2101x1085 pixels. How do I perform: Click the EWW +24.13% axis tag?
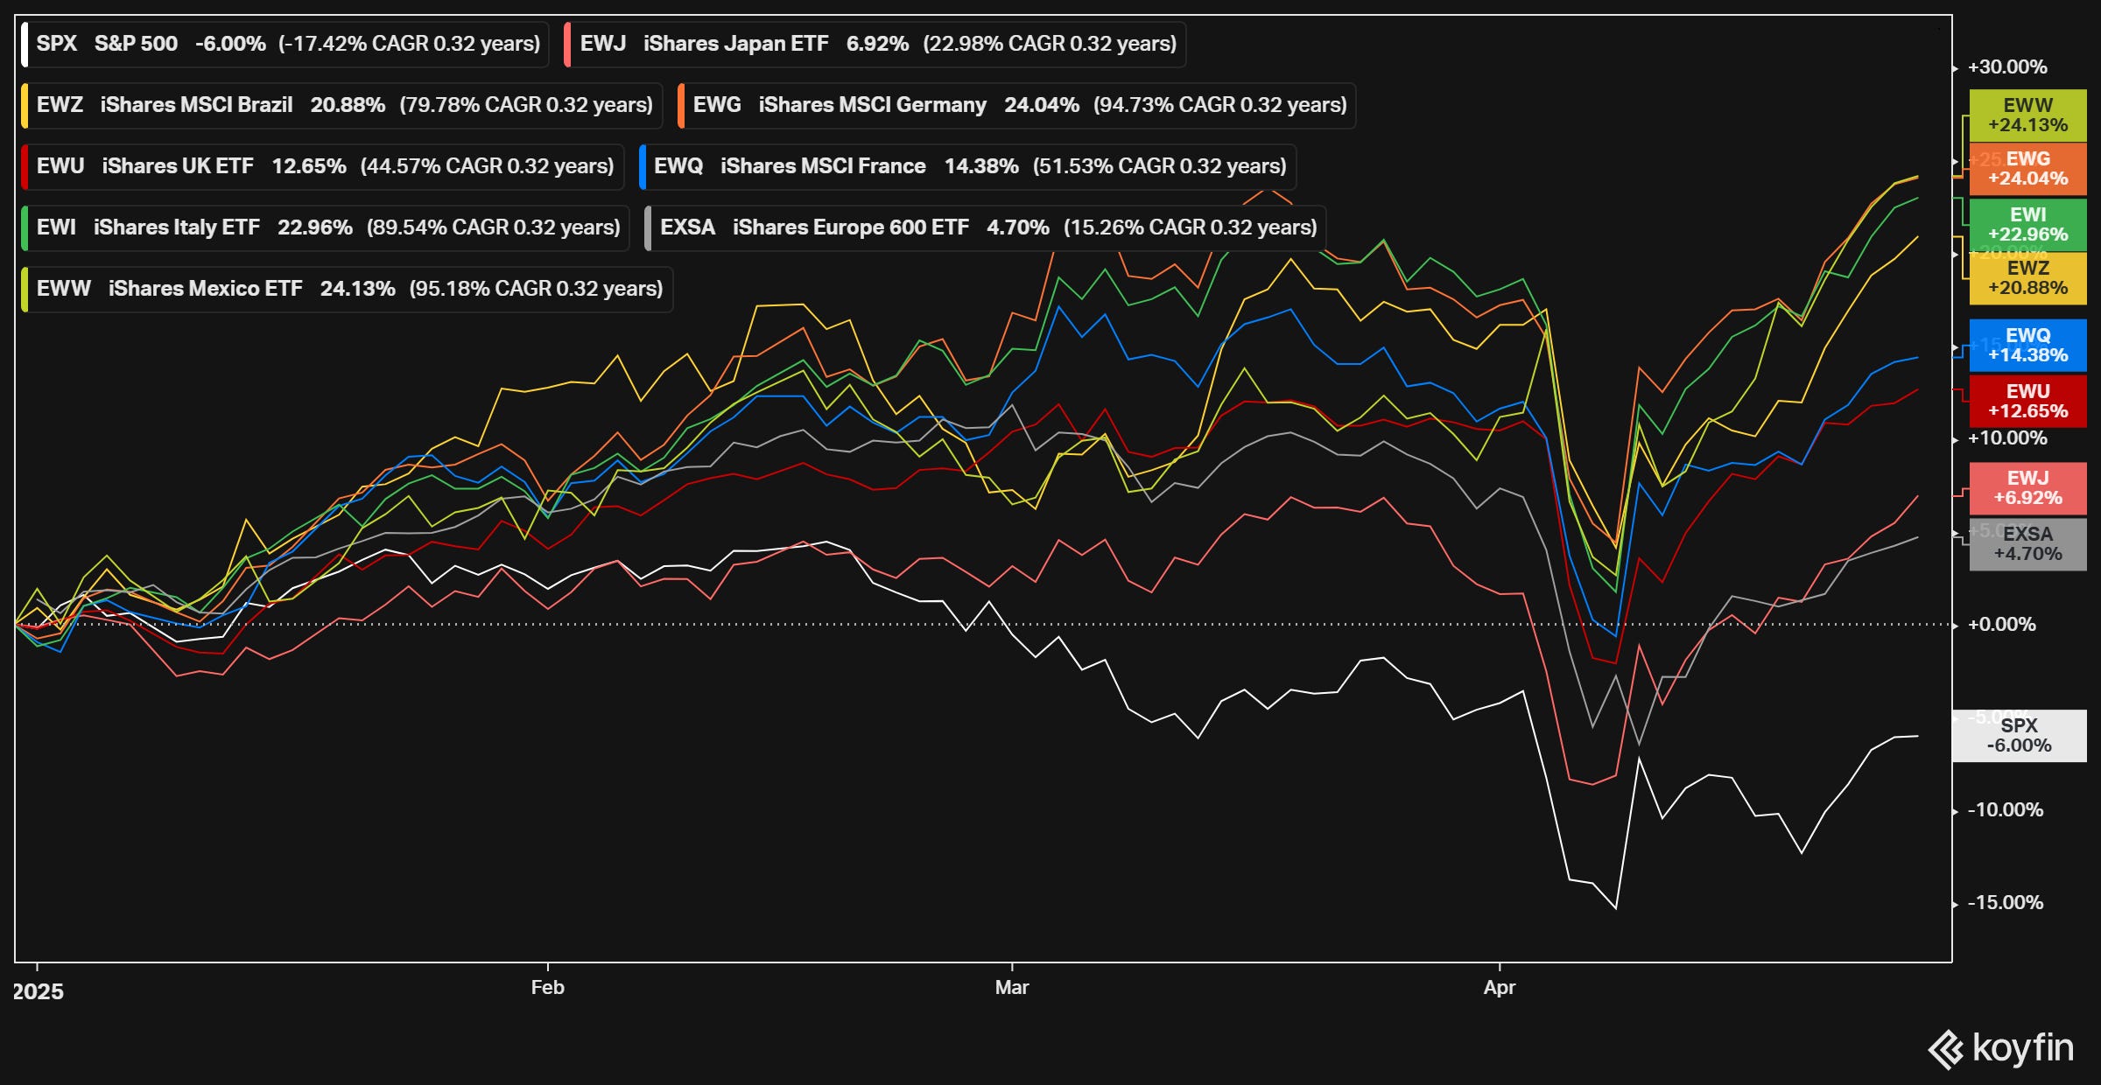coord(2027,115)
